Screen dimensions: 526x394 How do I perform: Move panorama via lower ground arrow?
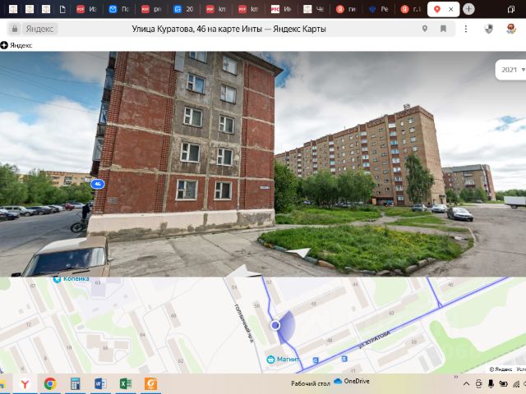(243, 272)
